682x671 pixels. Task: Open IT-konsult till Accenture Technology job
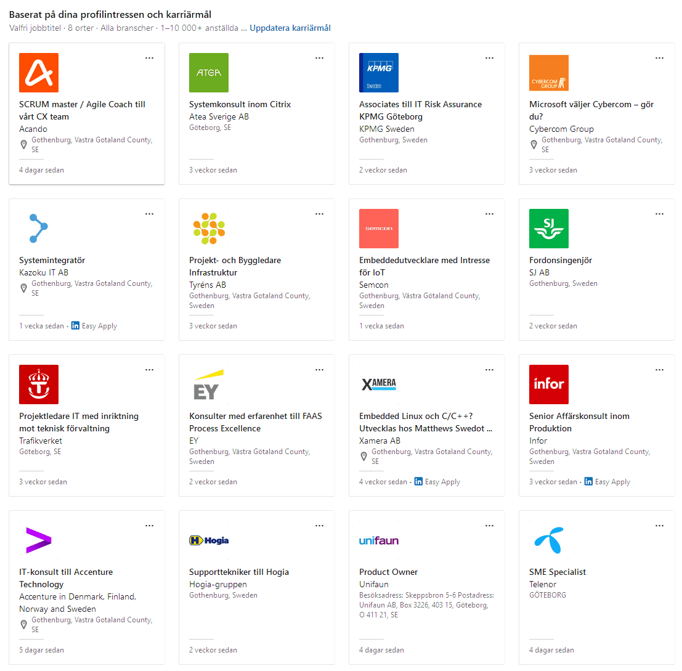(66, 578)
